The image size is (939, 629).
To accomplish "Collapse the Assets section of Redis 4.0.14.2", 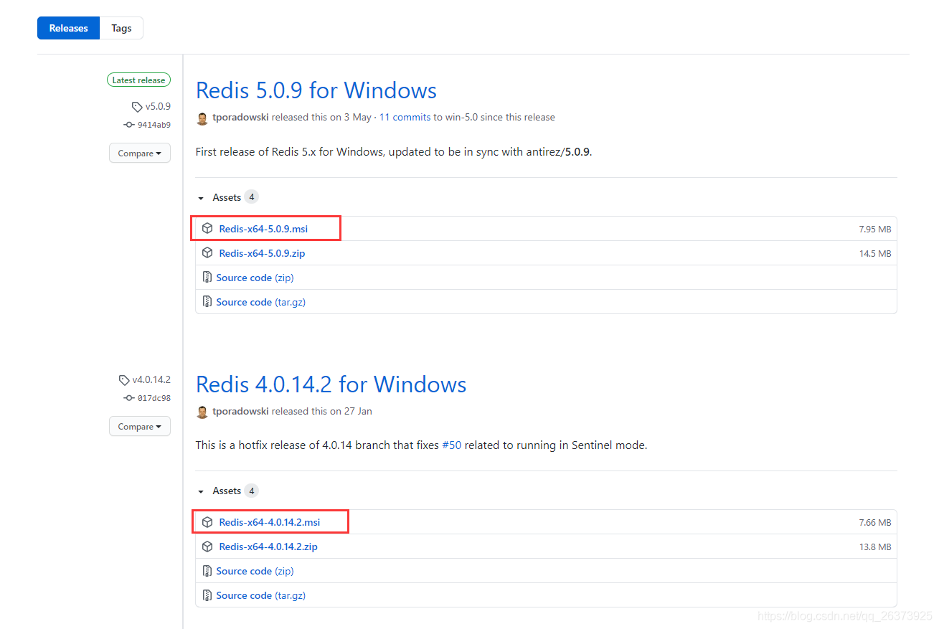I will point(202,491).
